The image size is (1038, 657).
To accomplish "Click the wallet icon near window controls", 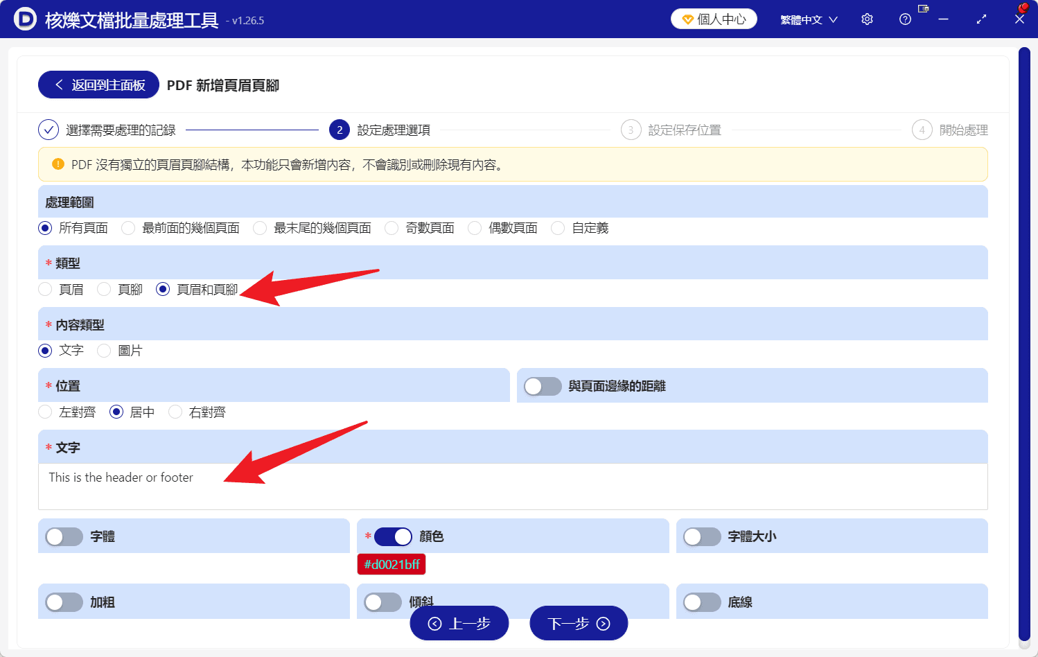I will tap(923, 8).
